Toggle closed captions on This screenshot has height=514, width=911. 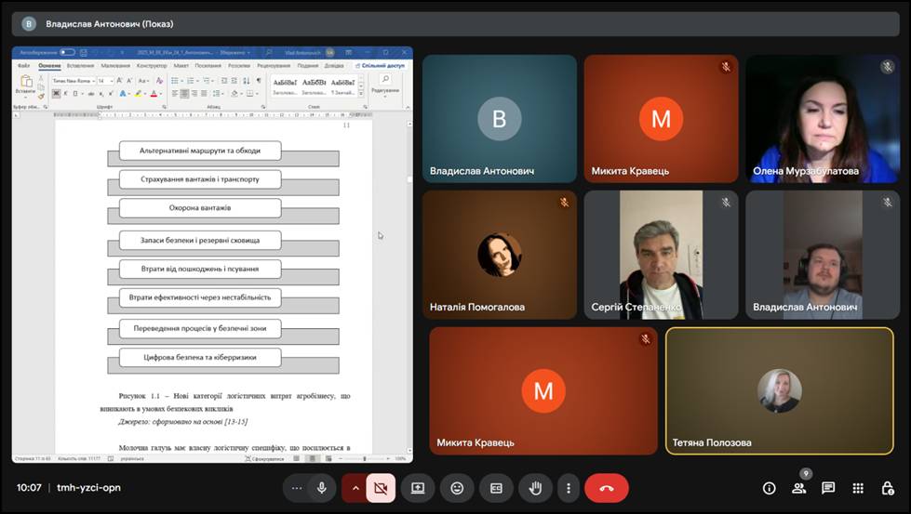[496, 488]
